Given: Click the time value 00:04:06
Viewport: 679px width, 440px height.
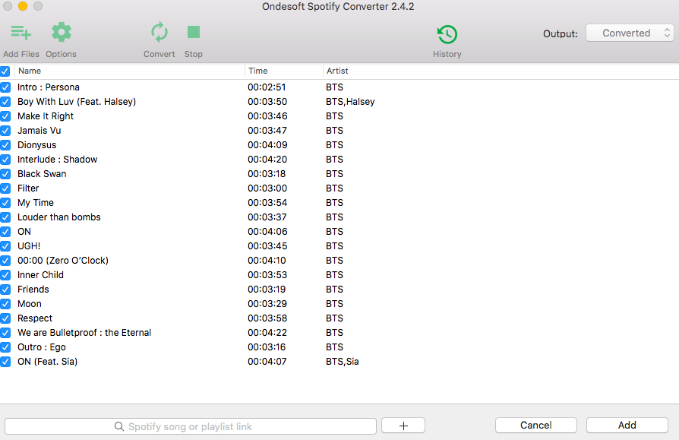Looking at the screenshot, I should point(267,232).
